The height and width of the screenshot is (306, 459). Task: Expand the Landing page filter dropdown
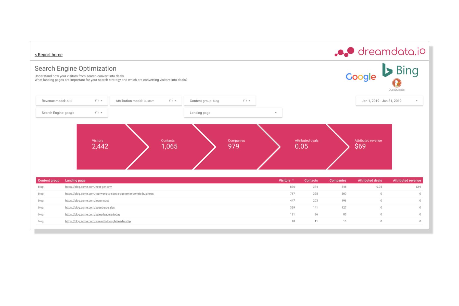pyautogui.click(x=233, y=113)
